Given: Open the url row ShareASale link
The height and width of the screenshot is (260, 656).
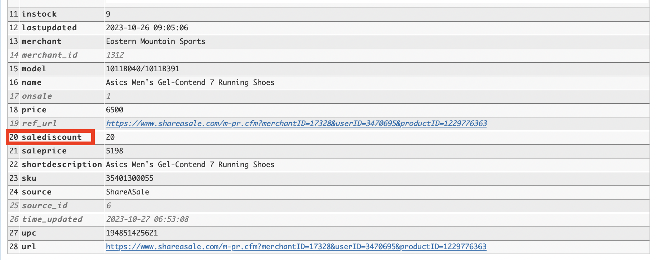Looking at the screenshot, I should tap(296, 247).
